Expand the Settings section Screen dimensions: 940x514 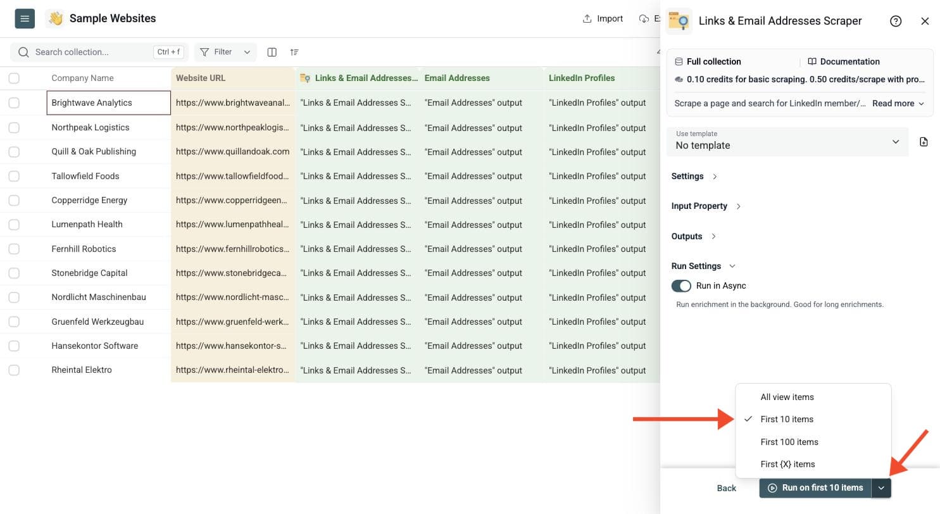click(694, 177)
